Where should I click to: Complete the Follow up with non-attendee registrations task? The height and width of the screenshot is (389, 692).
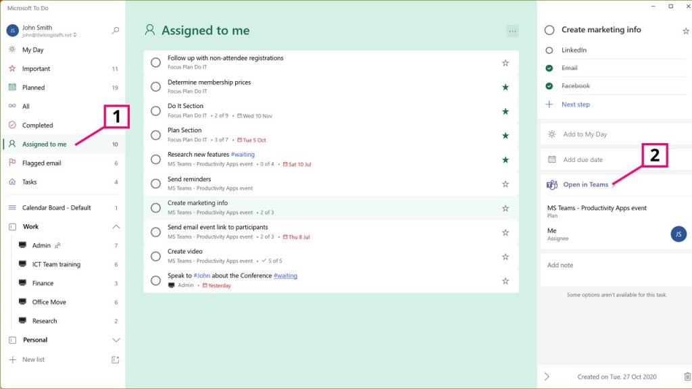pos(155,62)
